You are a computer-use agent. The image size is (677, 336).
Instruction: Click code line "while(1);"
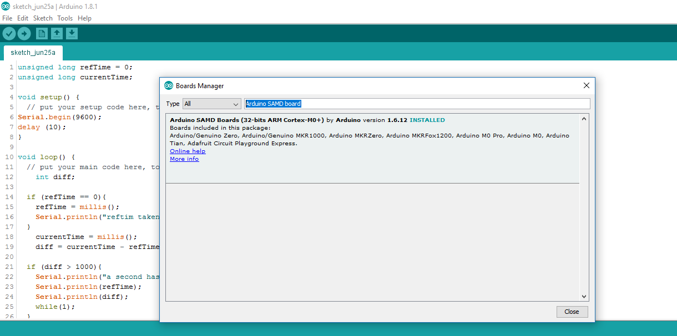click(x=55, y=307)
